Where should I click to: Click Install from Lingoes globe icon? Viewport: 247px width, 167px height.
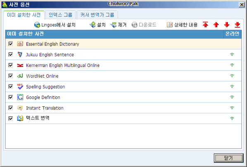tap(37, 25)
